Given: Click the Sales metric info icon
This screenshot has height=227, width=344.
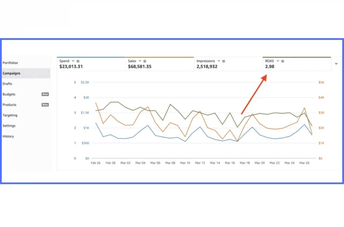Looking at the screenshot, I should click(144, 61).
